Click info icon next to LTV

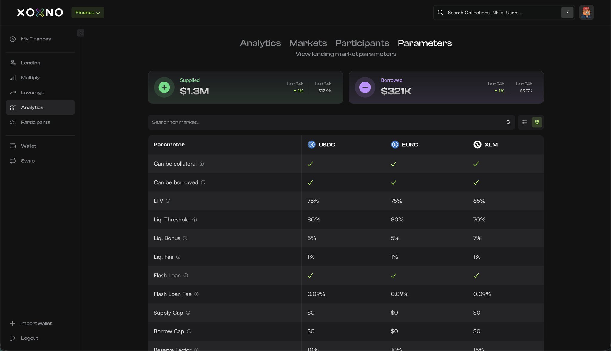[x=168, y=201]
